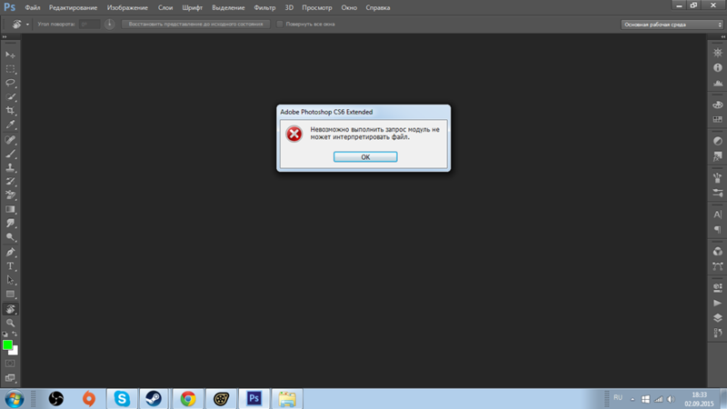
Task: Open the Редактирование menu
Action: coord(74,7)
